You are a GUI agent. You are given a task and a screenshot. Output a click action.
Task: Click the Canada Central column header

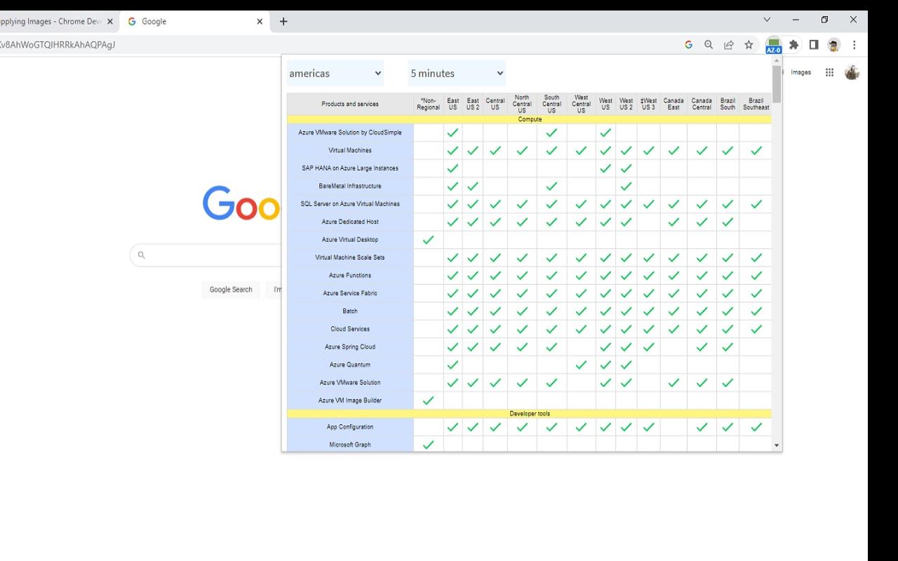point(702,104)
